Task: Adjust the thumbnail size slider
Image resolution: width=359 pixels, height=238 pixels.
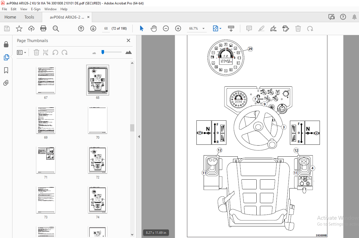Action: click(x=103, y=52)
